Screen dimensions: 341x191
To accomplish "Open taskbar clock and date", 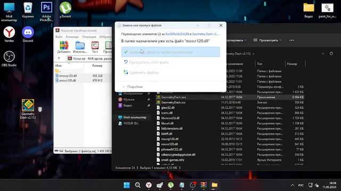I will (x=329, y=185).
